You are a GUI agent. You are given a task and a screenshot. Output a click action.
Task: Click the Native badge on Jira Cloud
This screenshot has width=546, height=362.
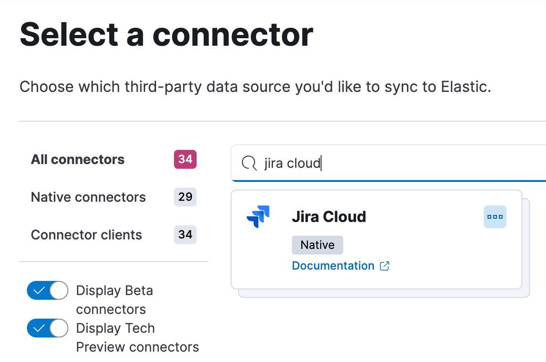[x=317, y=245]
